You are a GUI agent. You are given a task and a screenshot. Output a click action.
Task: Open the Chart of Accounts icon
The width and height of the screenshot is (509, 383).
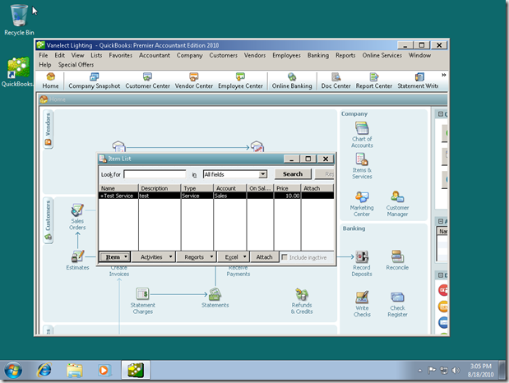362,135
